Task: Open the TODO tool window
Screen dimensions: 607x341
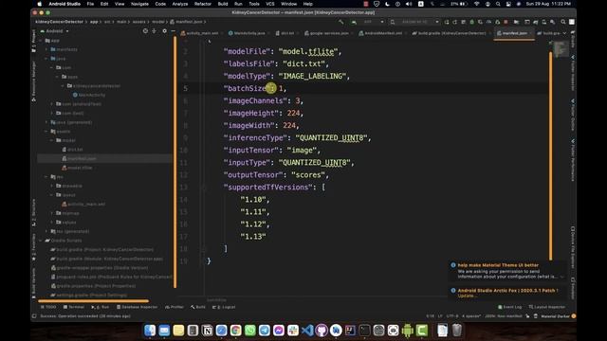Action: click(48, 307)
